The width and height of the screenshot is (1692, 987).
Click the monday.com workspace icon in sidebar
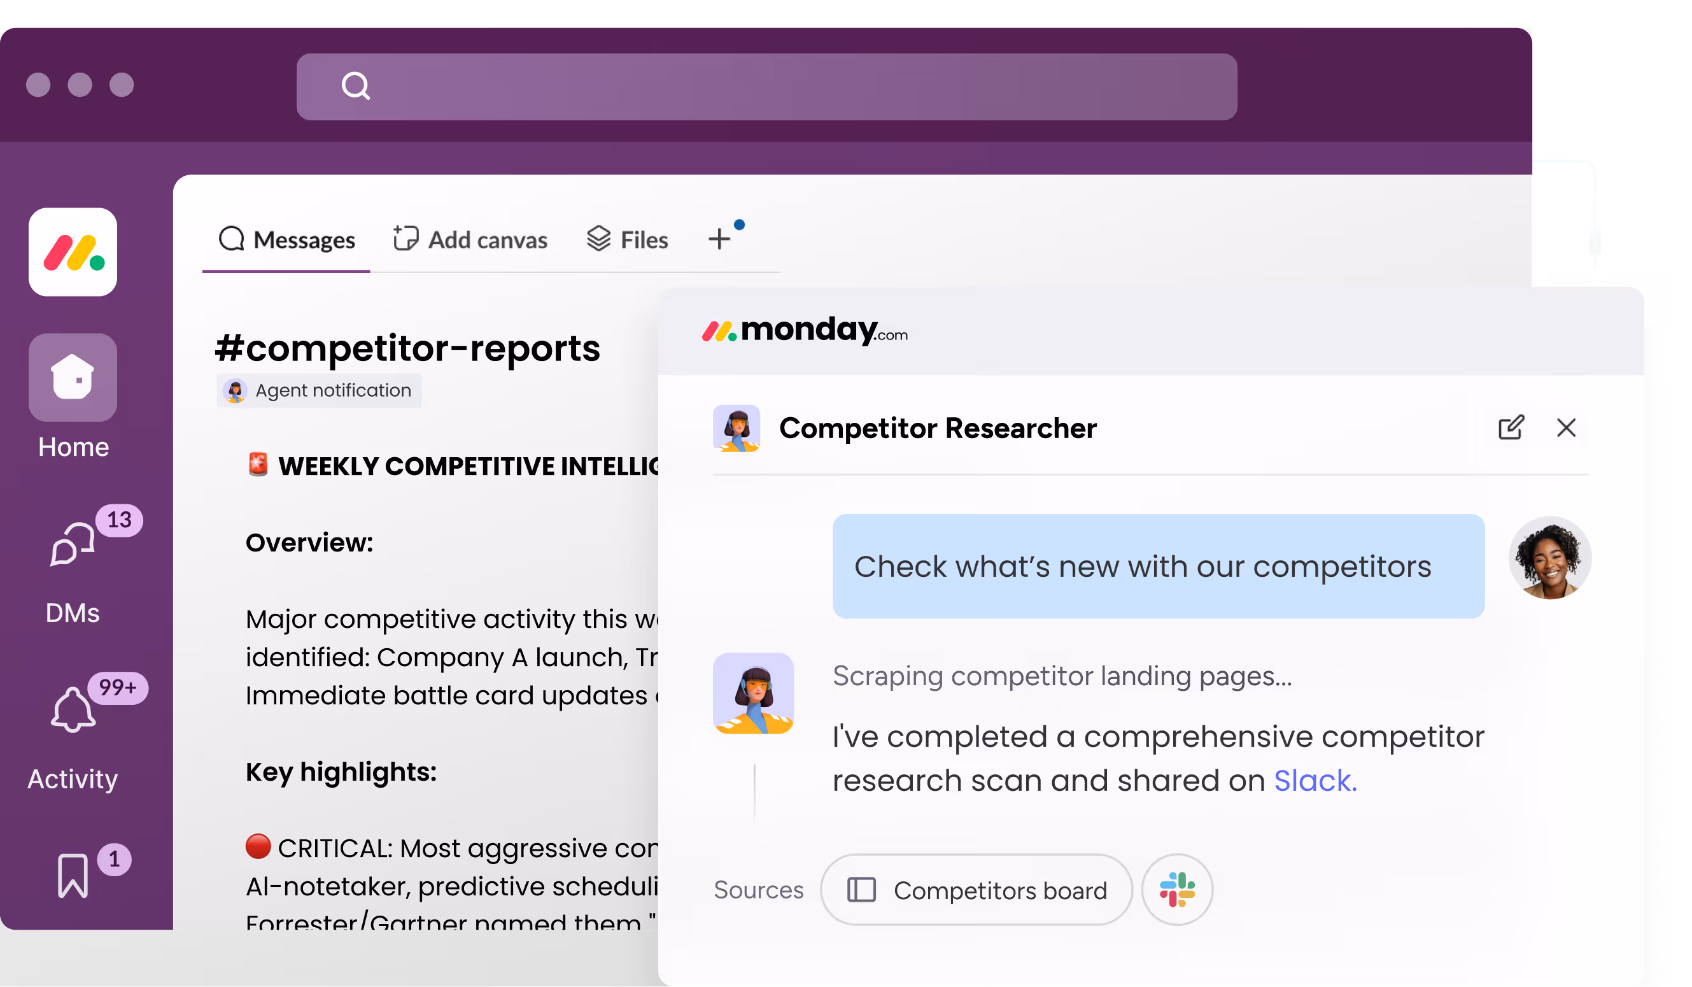tap(73, 252)
